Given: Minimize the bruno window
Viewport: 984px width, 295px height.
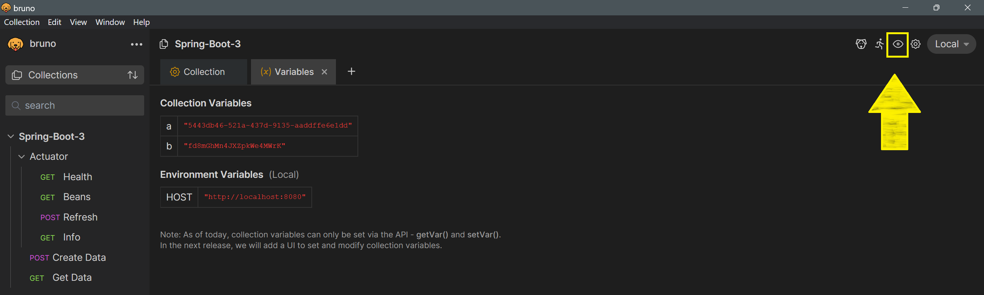Looking at the screenshot, I should coord(906,8).
